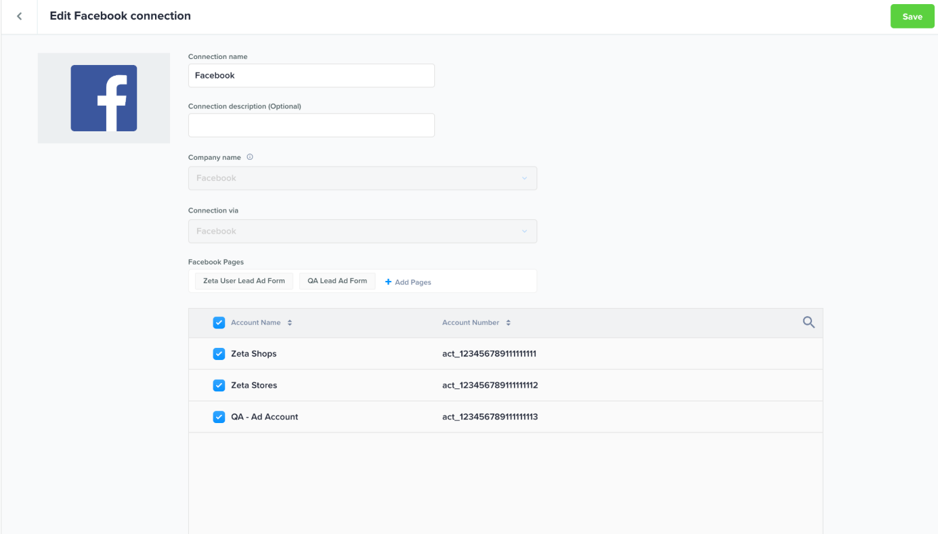Uncheck the Zeta Shops account
938x534 pixels.
coord(219,354)
